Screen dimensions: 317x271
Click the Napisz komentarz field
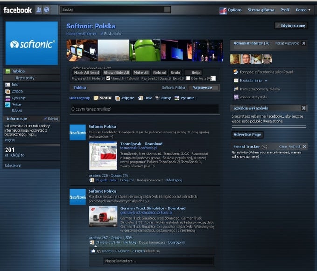pos(158,261)
